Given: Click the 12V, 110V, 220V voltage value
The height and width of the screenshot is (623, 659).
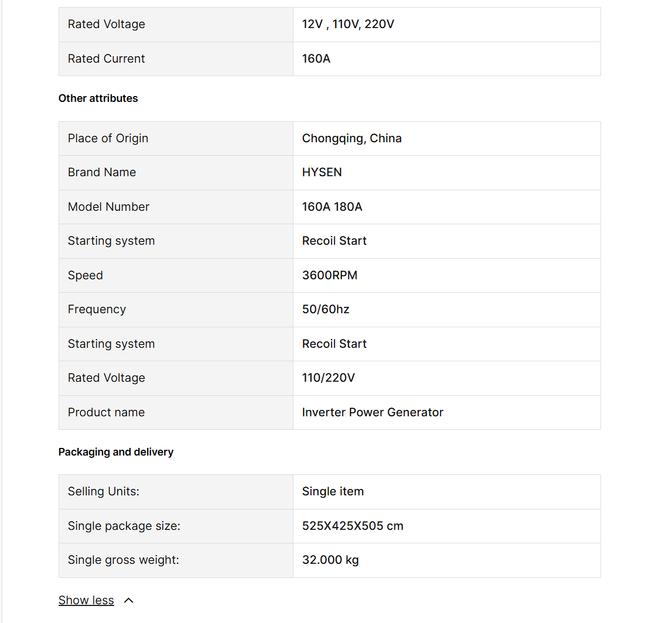Looking at the screenshot, I should click(x=348, y=24).
